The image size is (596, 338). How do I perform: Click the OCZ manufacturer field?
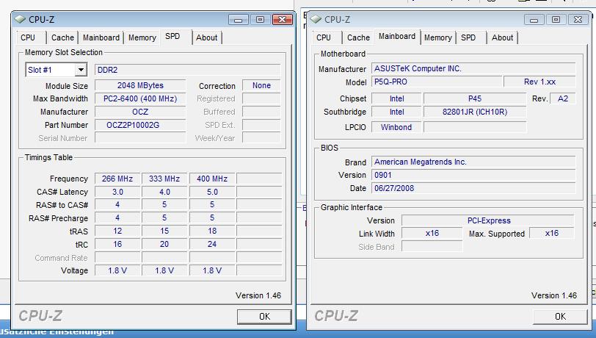coord(140,112)
